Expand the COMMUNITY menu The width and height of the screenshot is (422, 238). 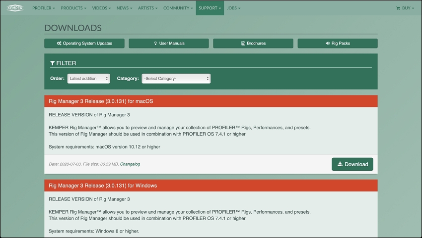click(x=178, y=8)
